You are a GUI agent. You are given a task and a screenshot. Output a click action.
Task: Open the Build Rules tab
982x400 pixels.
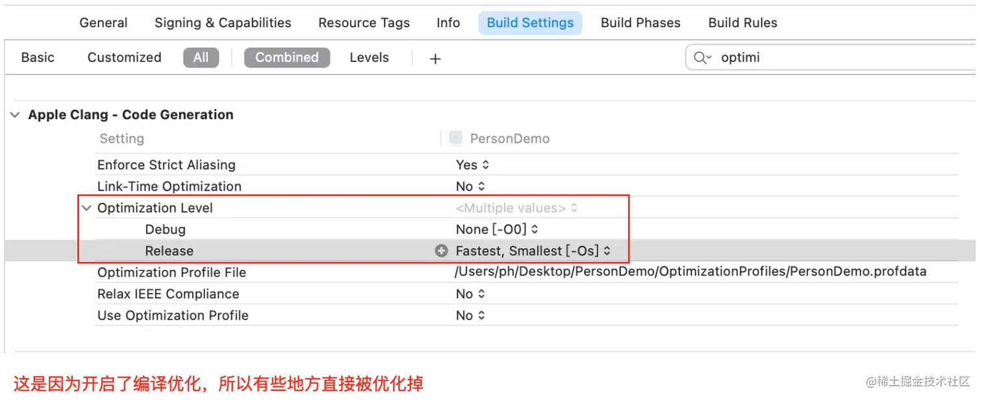pyautogui.click(x=742, y=23)
